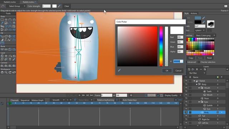The image size is (229, 129).
Task: Open the Motion Graph tab
Action: click(38, 100)
